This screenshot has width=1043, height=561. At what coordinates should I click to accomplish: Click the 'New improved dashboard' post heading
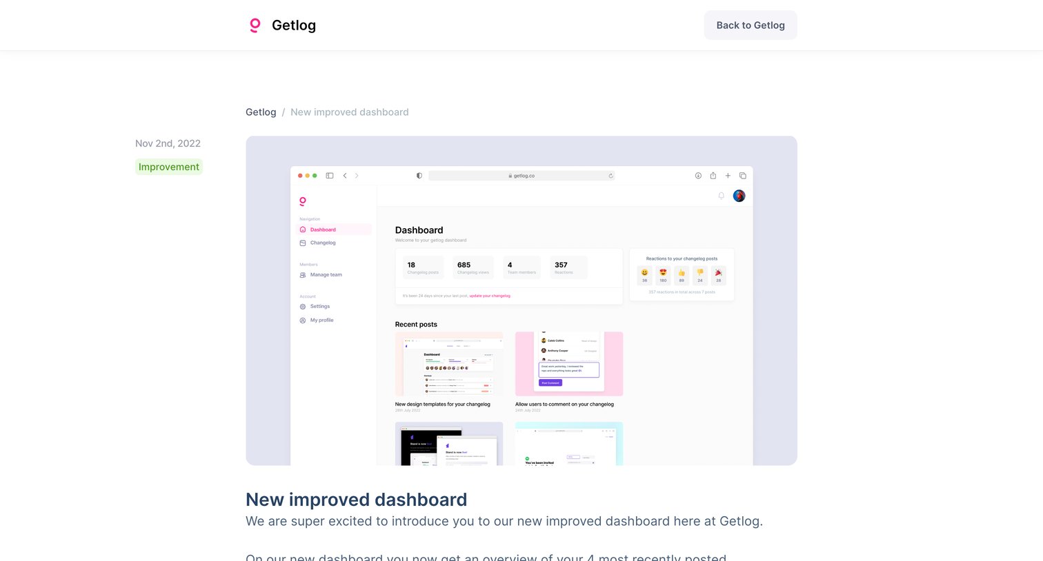click(x=356, y=500)
